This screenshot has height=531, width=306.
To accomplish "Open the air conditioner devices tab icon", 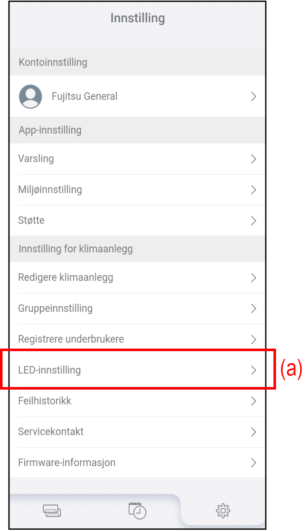I will pyautogui.click(x=52, y=511).
